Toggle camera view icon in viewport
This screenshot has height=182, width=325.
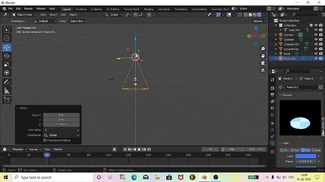tap(263, 63)
